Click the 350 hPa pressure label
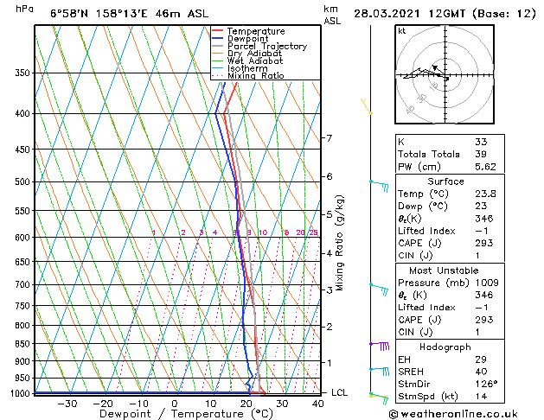Screen dimensions: 544x420 (x=22, y=73)
